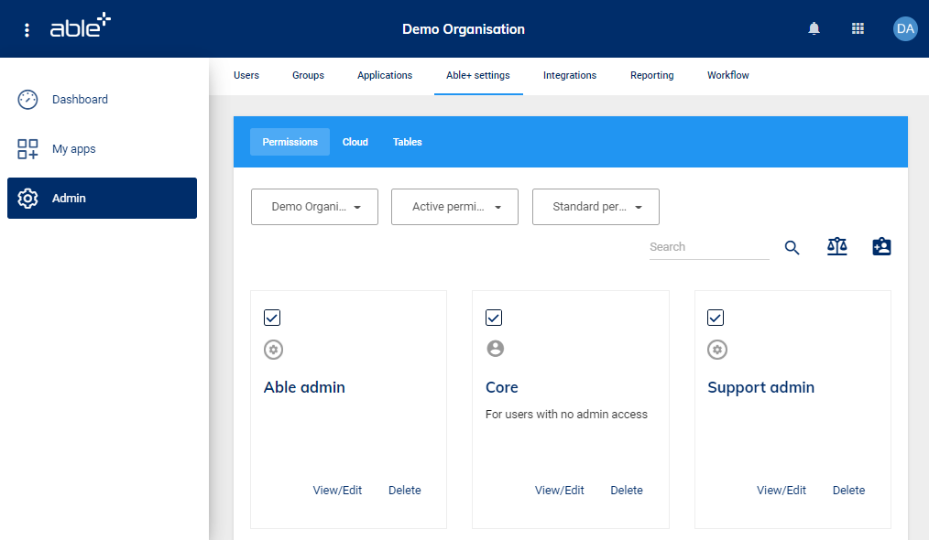
Task: Click View/Edit on Able admin card
Action: pos(337,491)
